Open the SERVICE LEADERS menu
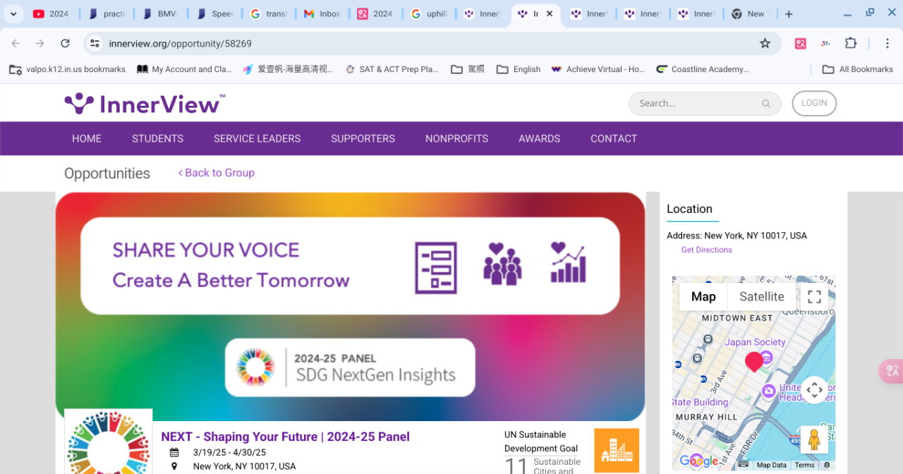Image resolution: width=903 pixels, height=474 pixels. coord(257,139)
